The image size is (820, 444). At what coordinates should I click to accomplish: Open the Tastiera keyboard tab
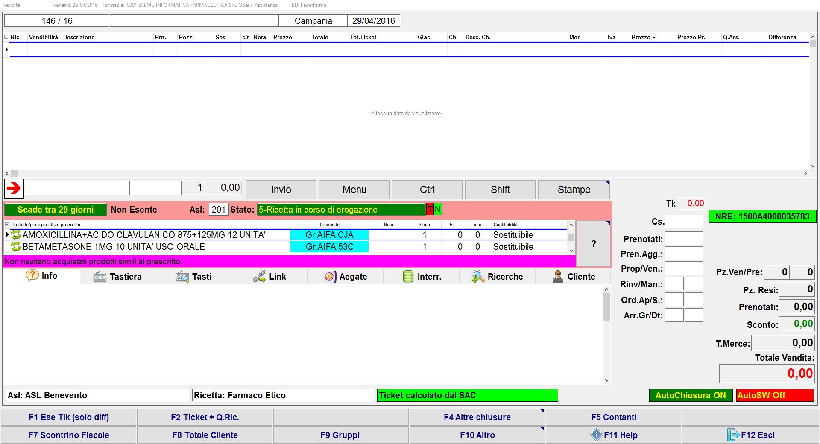pyautogui.click(x=117, y=277)
